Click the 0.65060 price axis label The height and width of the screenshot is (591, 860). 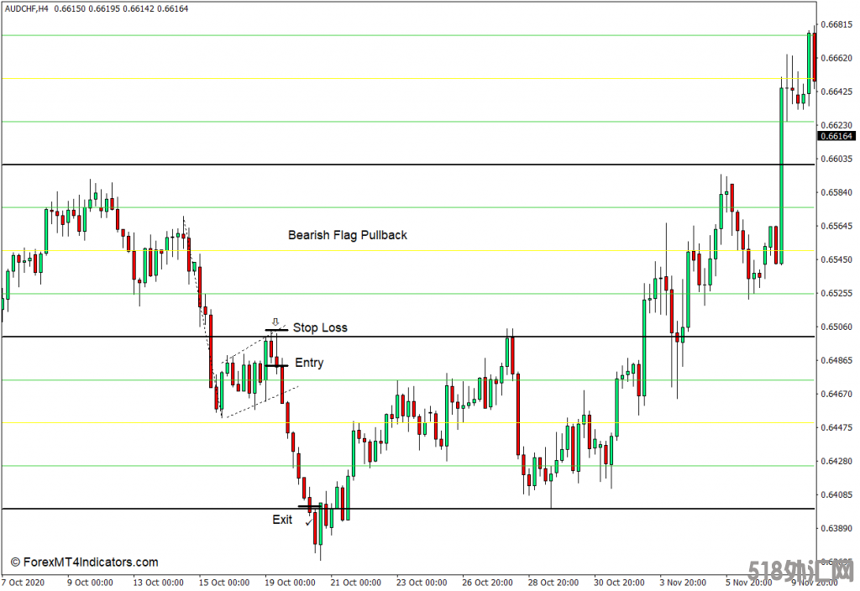tap(837, 327)
